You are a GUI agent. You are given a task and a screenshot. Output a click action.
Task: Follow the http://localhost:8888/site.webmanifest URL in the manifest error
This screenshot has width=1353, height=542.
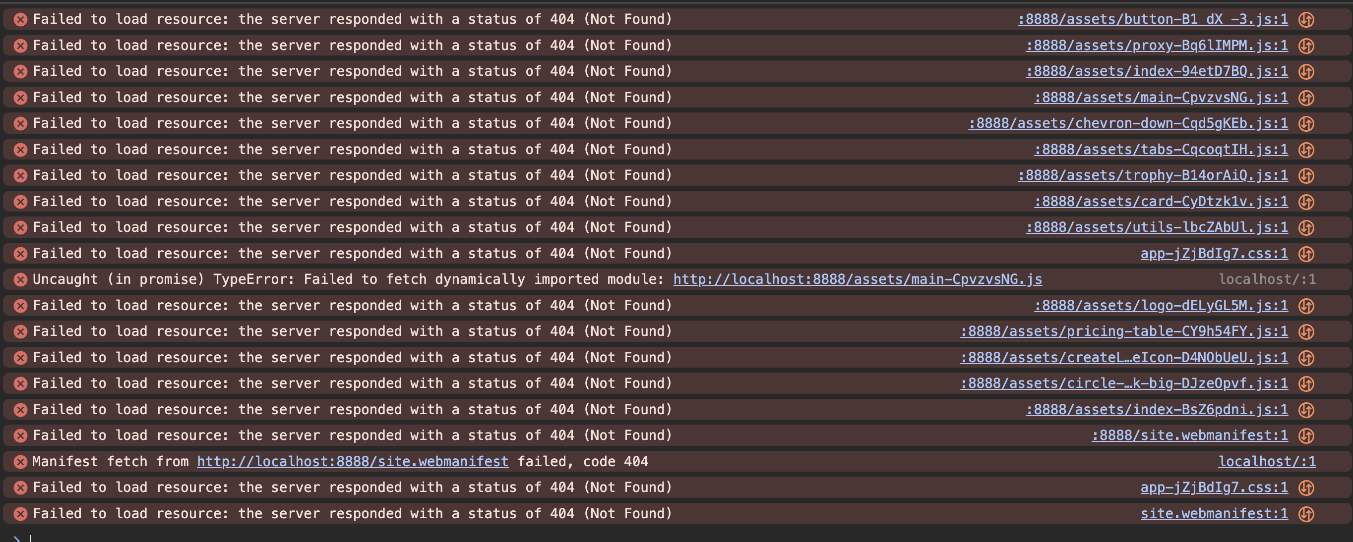(x=353, y=462)
